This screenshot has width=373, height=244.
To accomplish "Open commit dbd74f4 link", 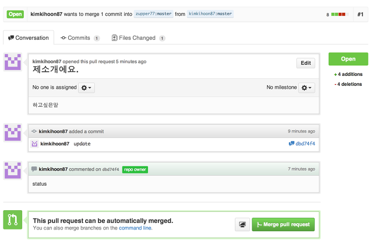I will 305,144.
